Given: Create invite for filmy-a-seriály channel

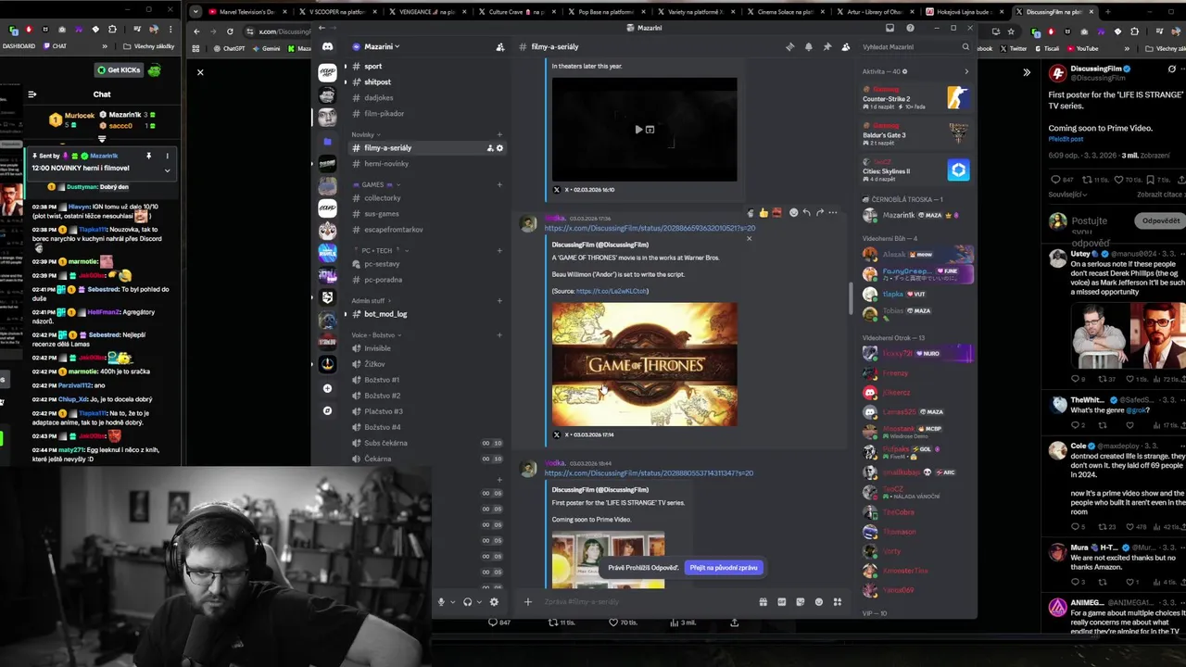Looking at the screenshot, I should (490, 148).
